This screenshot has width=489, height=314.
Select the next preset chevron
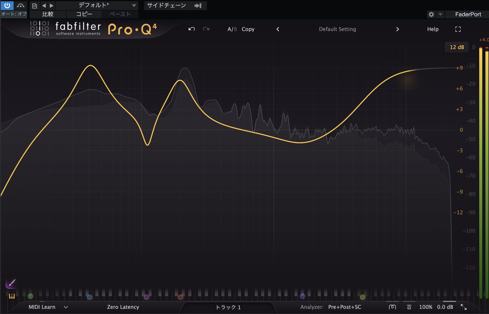pos(398,29)
